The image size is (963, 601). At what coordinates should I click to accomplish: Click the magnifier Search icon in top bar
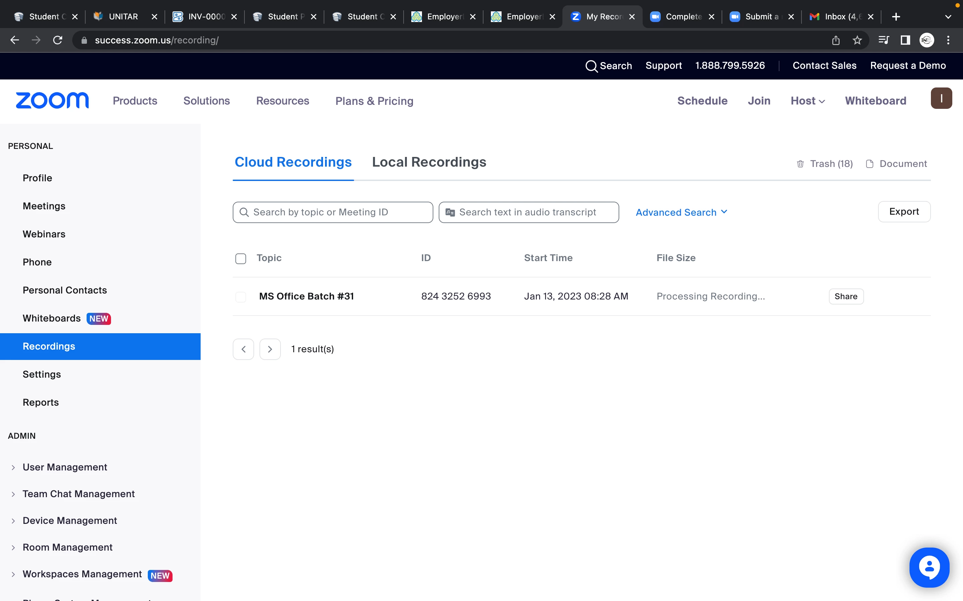click(x=591, y=66)
